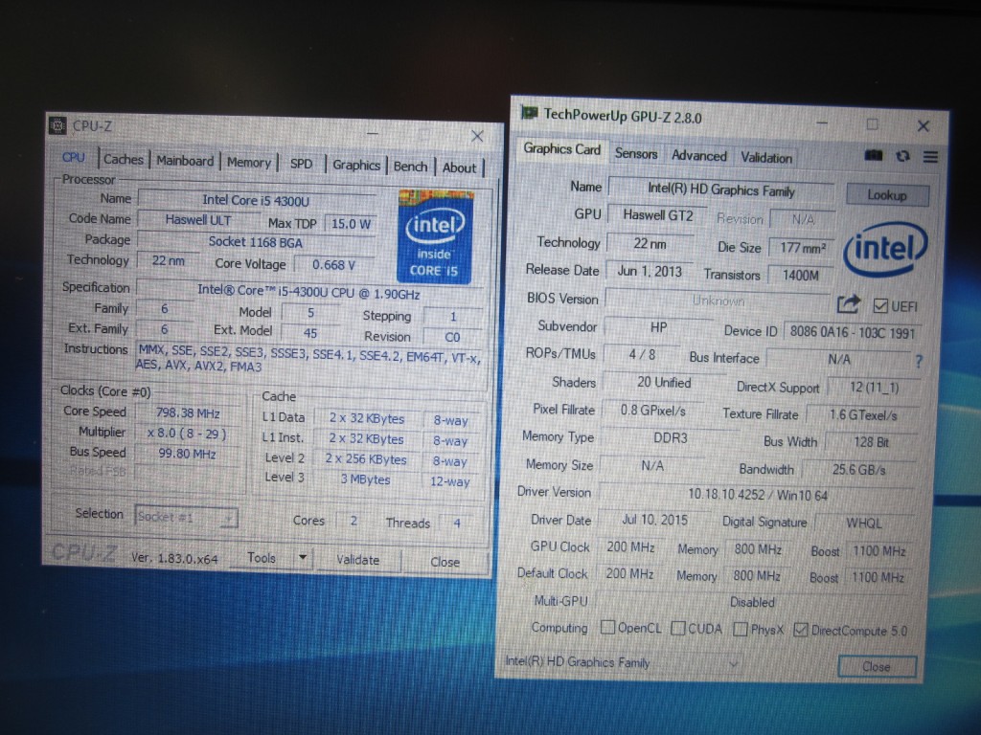
Task: Click the Validate button in CPU-Z
Action: (x=358, y=559)
